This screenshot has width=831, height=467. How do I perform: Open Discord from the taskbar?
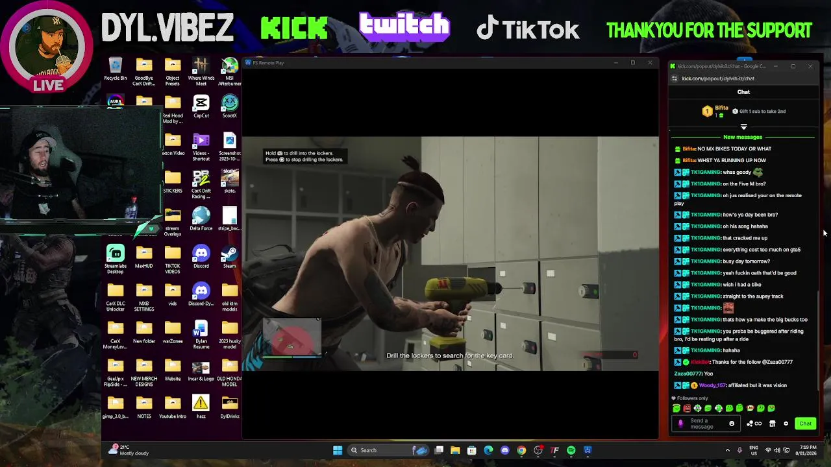505,450
